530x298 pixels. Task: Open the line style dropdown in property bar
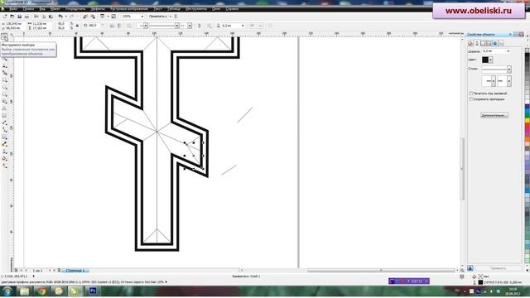pyautogui.click(x=176, y=26)
